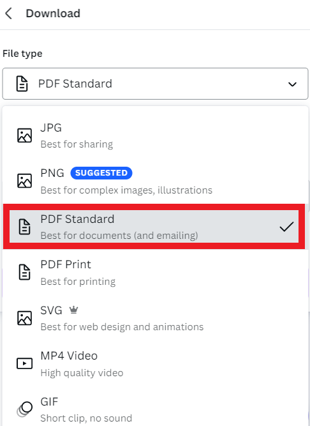Click the Download panel title
Image resolution: width=310 pixels, height=426 pixels.
click(x=53, y=13)
